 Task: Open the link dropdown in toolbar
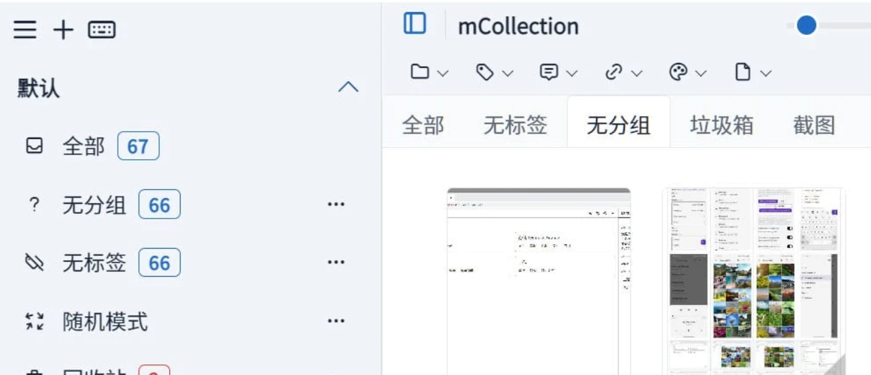click(x=623, y=72)
